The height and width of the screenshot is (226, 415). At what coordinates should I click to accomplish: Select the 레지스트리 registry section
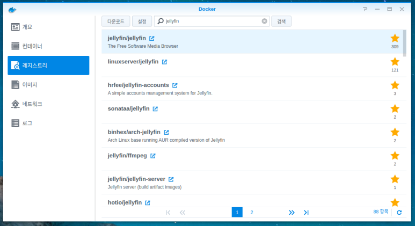coord(48,65)
